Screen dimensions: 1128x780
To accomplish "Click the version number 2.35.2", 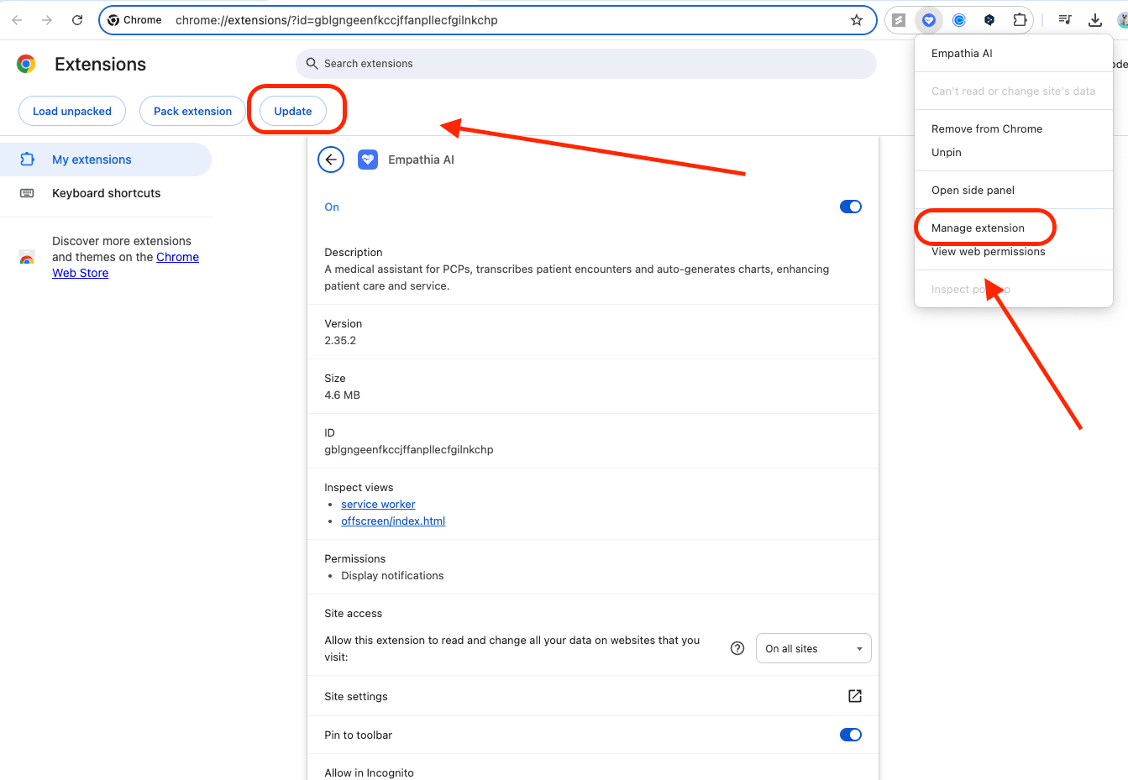I will tap(340, 340).
